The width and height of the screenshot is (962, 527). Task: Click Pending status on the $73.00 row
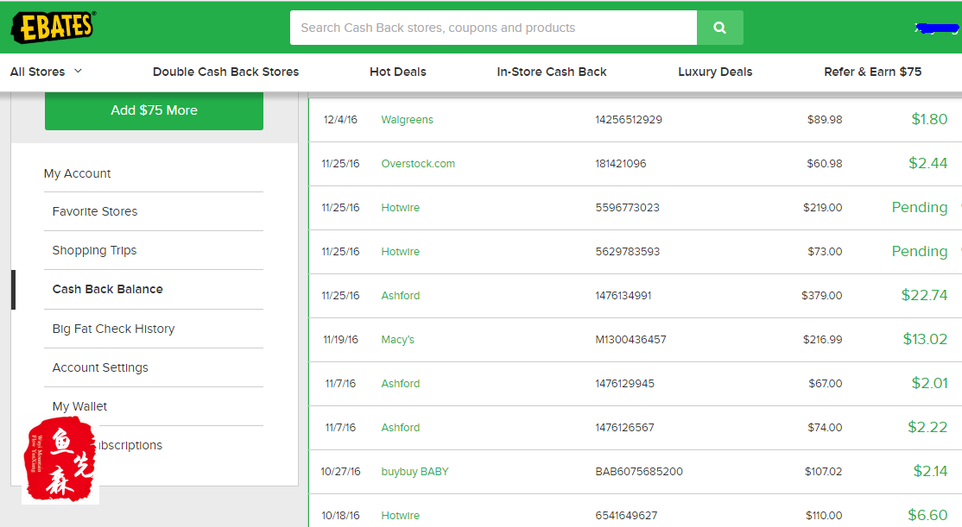[919, 252]
